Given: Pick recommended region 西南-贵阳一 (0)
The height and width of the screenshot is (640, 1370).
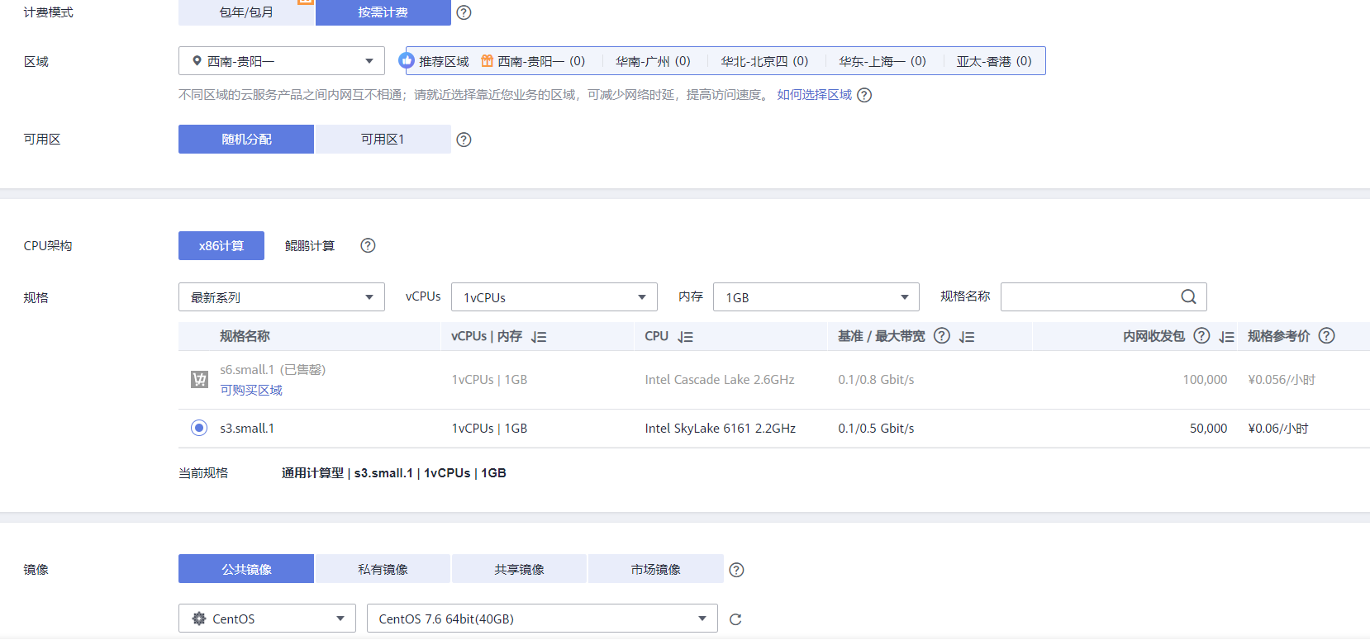Looking at the screenshot, I should [x=541, y=61].
